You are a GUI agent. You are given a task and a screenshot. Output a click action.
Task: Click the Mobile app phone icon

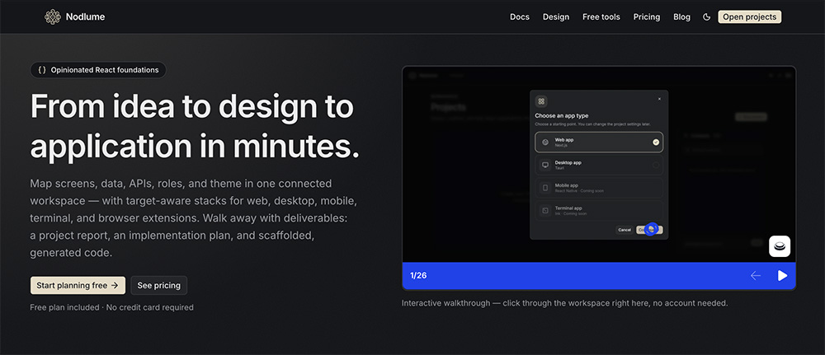pyautogui.click(x=545, y=188)
